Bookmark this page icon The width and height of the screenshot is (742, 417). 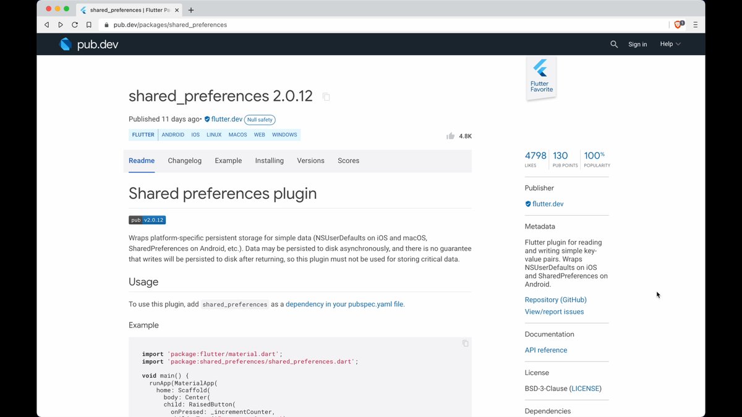[89, 25]
